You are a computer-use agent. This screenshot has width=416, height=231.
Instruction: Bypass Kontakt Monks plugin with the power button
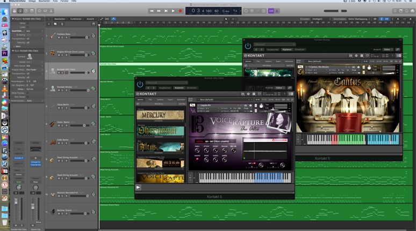[248, 46]
